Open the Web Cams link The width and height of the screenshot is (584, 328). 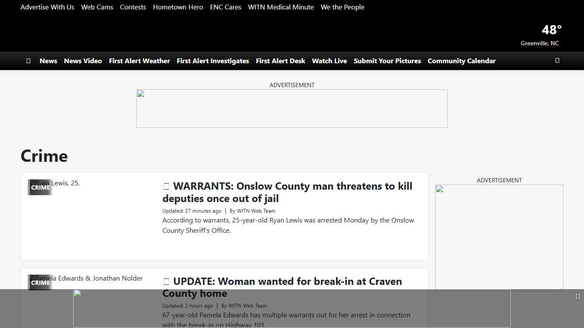[x=97, y=7]
